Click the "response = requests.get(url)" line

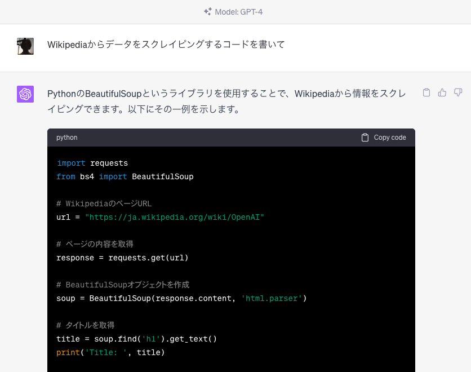pos(122,258)
